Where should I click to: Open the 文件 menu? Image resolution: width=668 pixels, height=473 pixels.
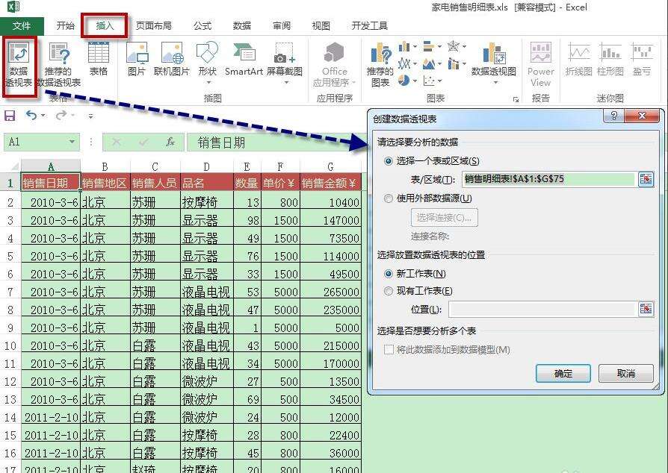[x=22, y=26]
